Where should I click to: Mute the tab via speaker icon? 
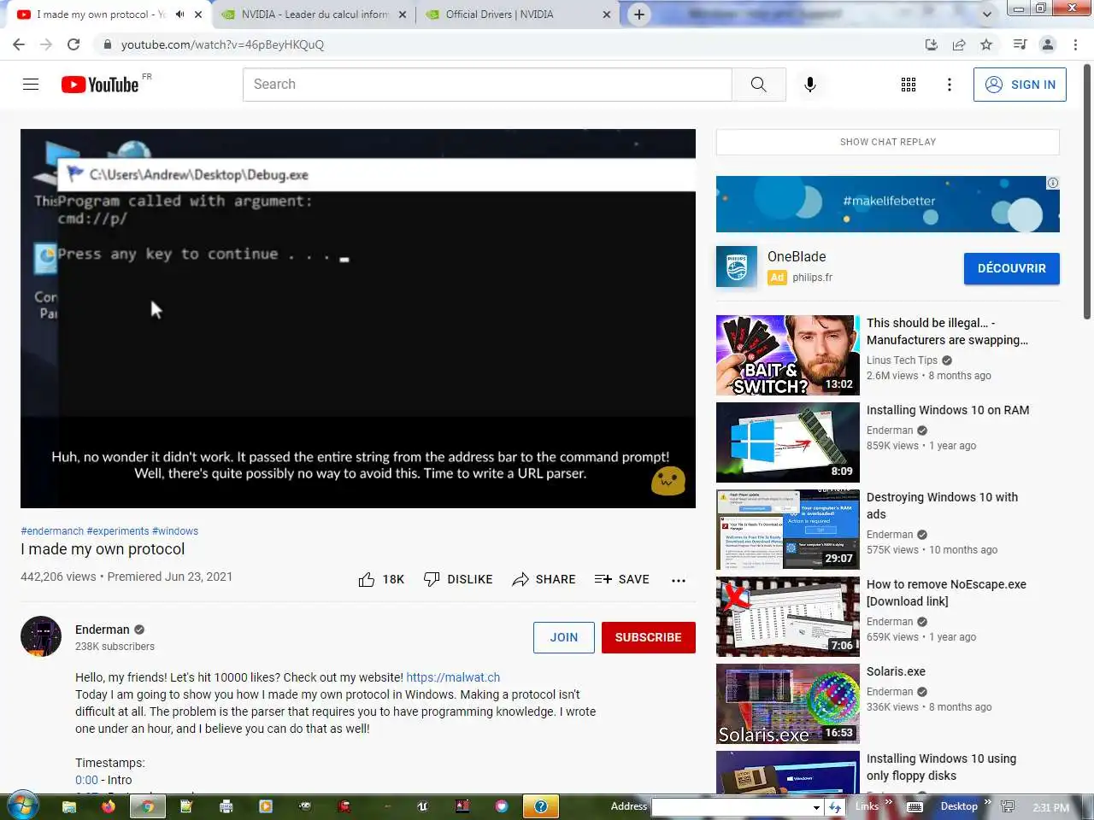pyautogui.click(x=179, y=15)
